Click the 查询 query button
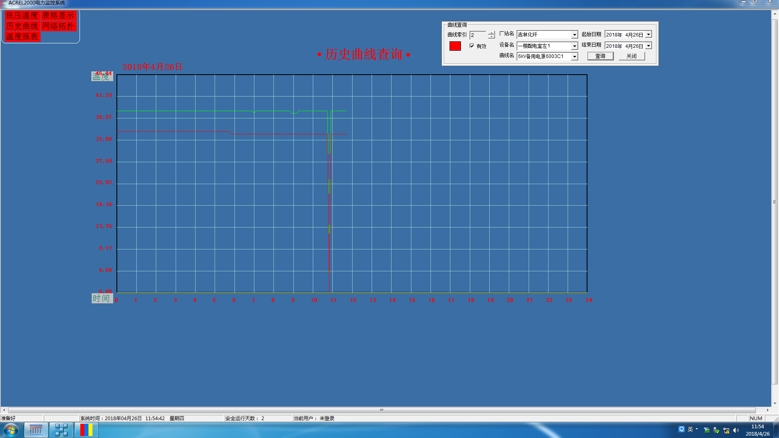The width and height of the screenshot is (779, 438). point(600,56)
